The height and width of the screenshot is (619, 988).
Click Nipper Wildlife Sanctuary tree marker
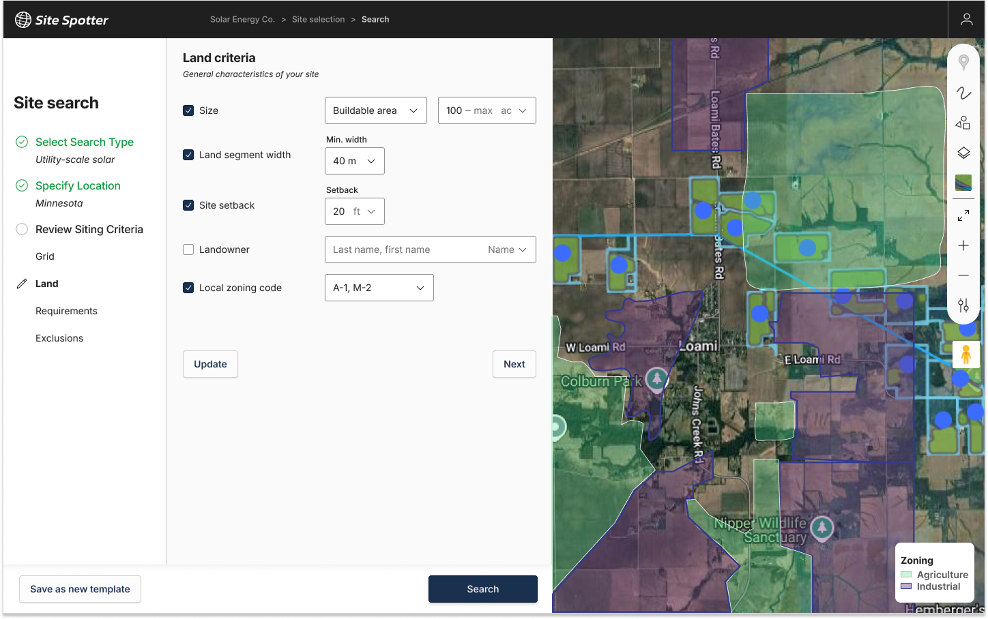822,527
